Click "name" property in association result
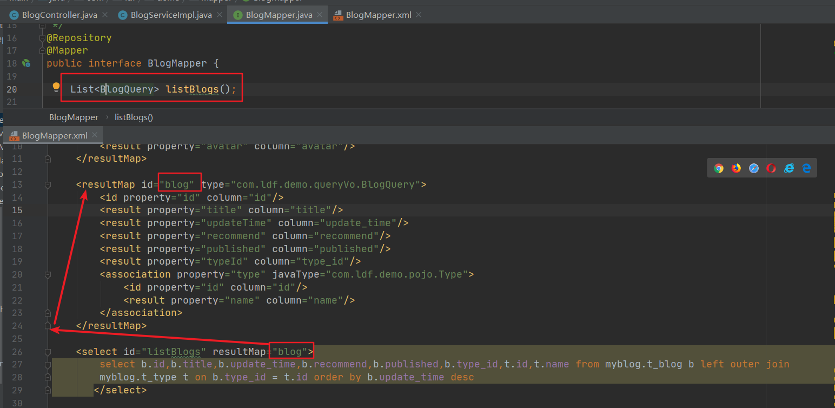The height and width of the screenshot is (408, 835). (x=243, y=300)
